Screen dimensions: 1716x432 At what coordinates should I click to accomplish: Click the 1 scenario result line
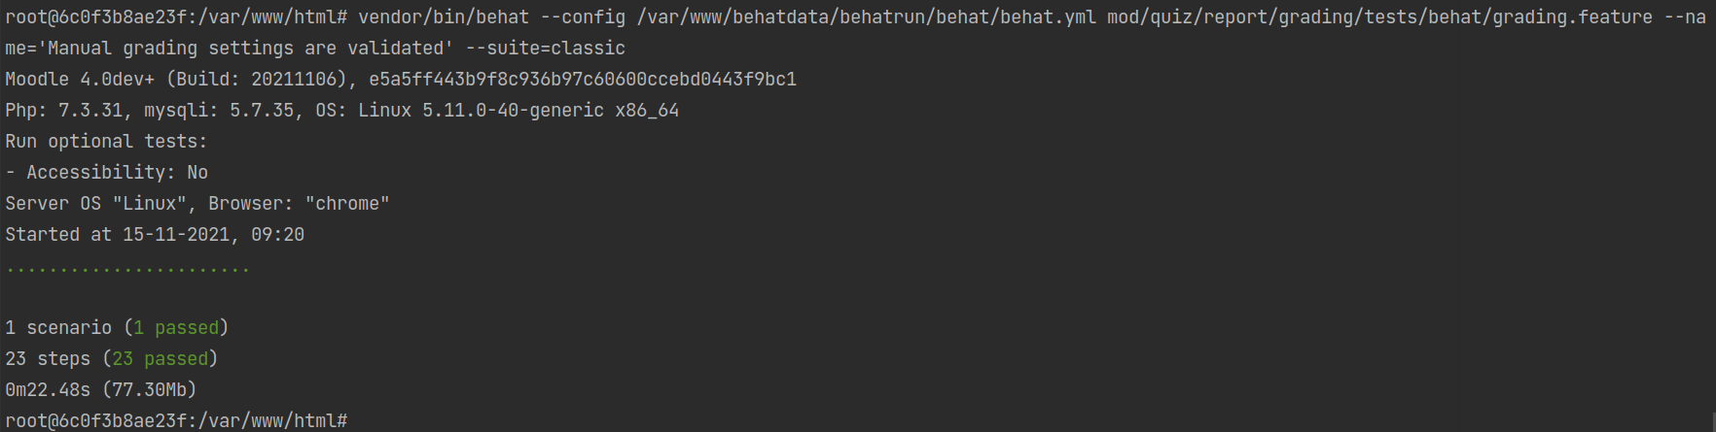click(117, 327)
